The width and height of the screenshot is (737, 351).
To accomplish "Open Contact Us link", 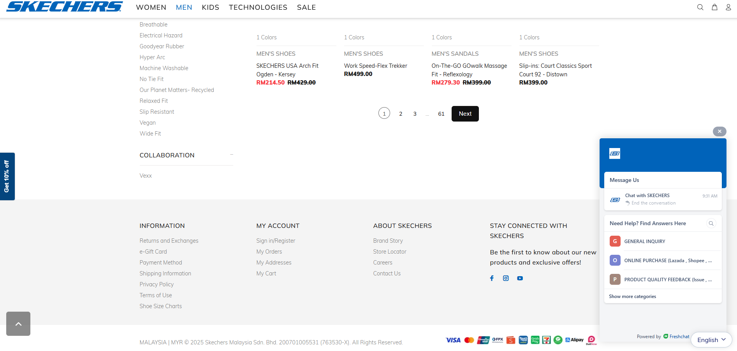I will coord(387,273).
